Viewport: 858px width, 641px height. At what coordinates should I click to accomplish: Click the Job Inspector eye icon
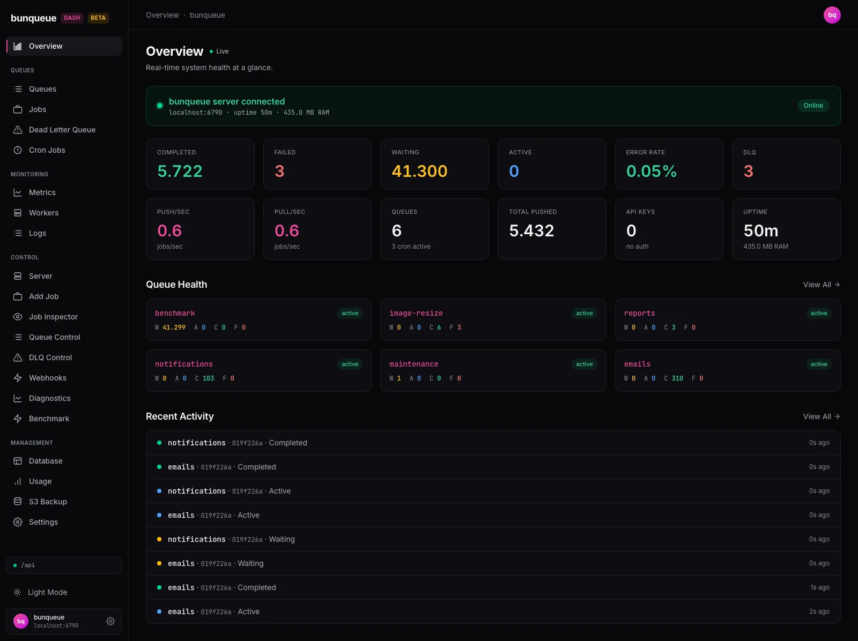(18, 317)
